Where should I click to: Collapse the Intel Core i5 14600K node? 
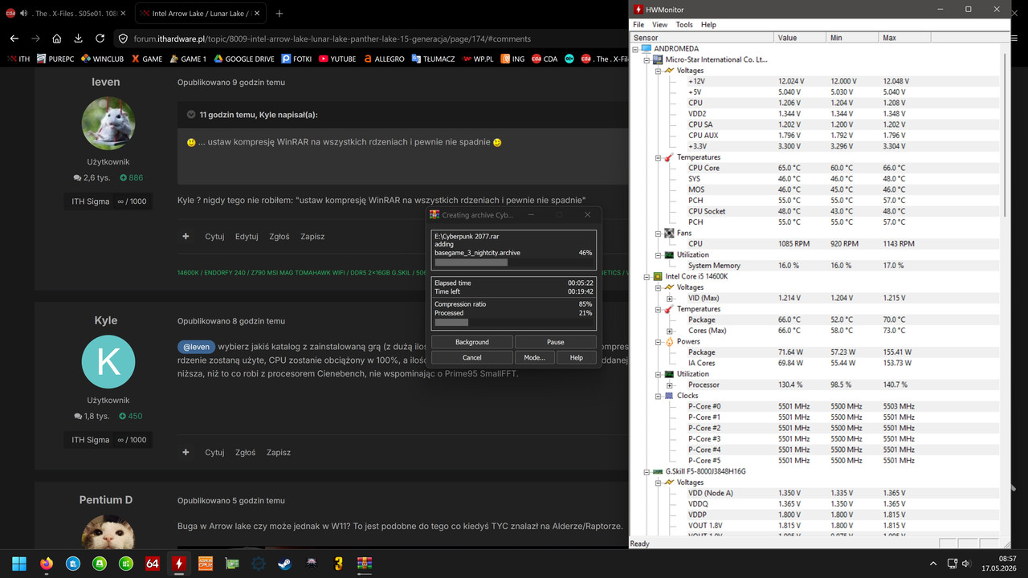(647, 276)
